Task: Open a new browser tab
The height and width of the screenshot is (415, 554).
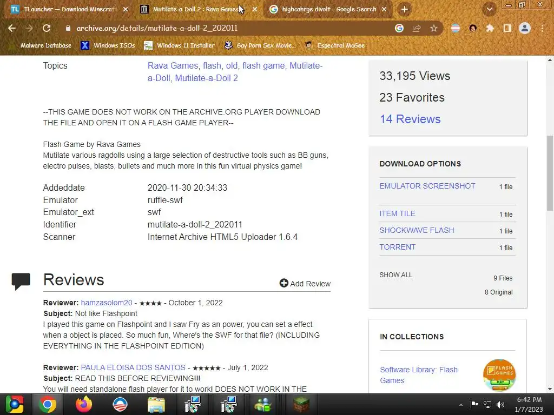Action: coord(405,10)
